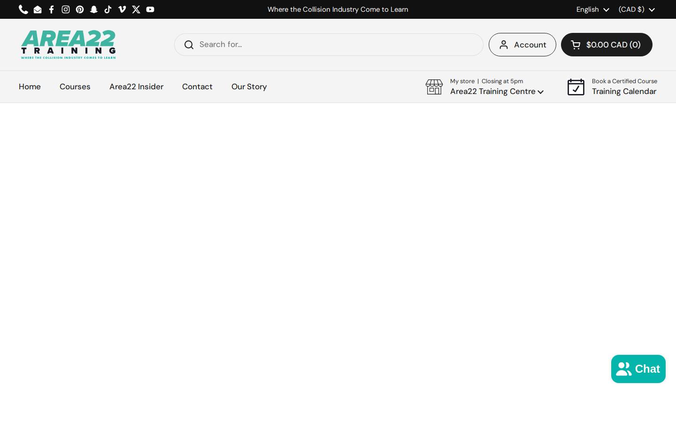Click the storefront icon beside My store
676x423 pixels.
[x=434, y=87]
